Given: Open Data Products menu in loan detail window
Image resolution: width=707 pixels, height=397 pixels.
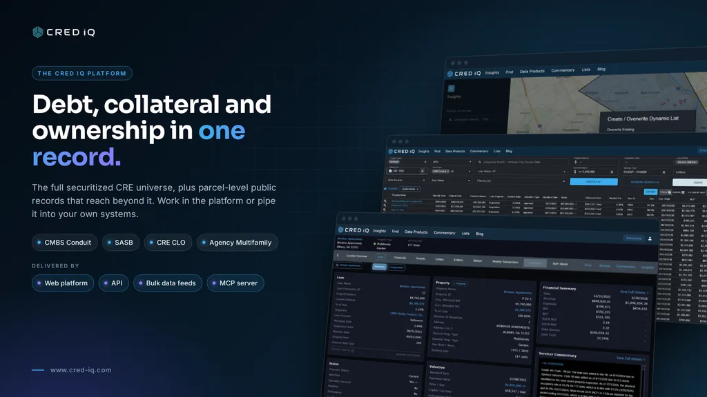Looking at the screenshot, I should click(x=416, y=232).
